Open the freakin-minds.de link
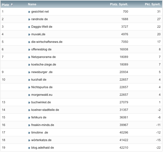Image resolution: width=163 pixels, height=152 pixels. tap(42, 125)
